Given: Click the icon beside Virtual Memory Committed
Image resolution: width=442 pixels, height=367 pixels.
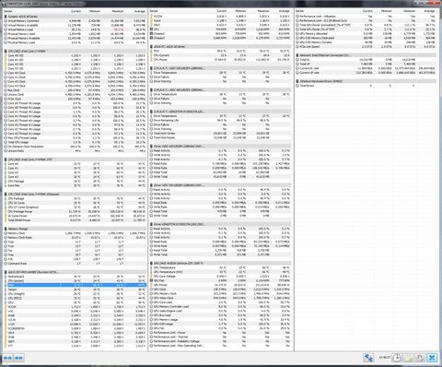Looking at the screenshot, I should click(x=6, y=21).
